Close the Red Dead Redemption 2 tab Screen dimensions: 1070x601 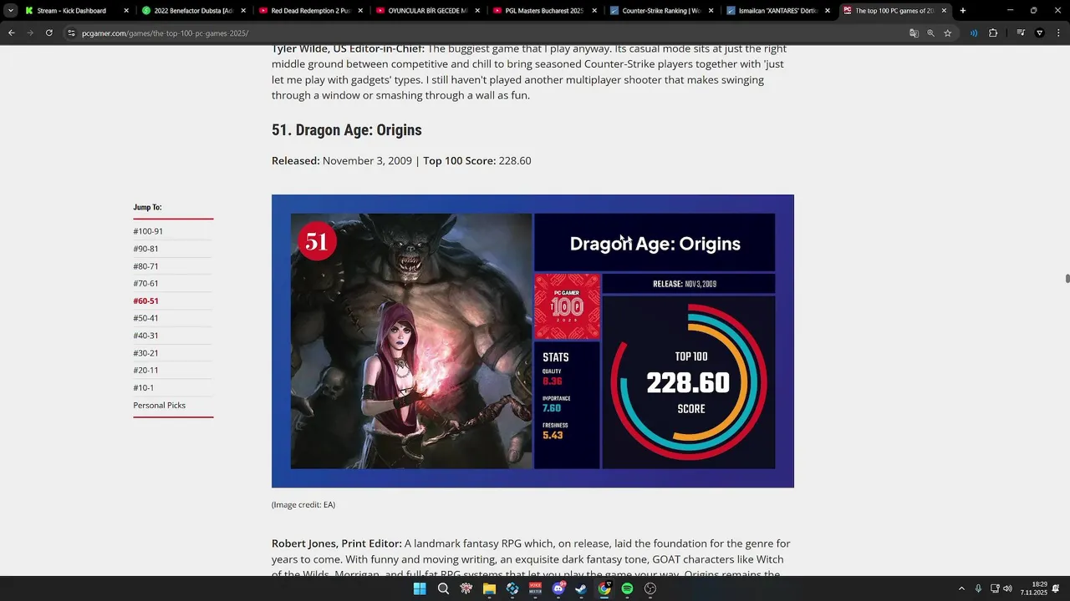coord(360,11)
